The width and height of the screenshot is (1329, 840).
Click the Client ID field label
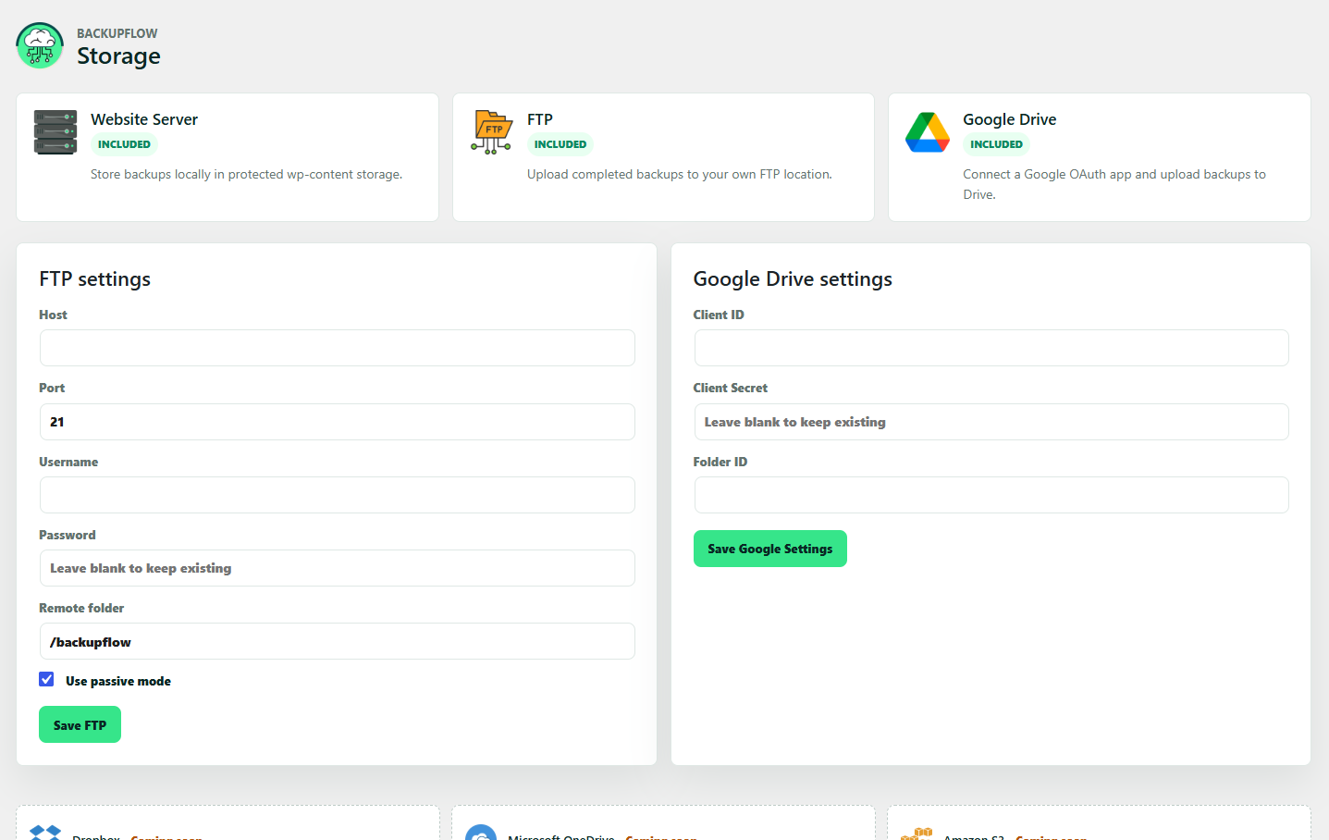[x=719, y=315]
